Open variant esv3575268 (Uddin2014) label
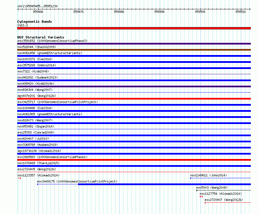 click(37, 65)
